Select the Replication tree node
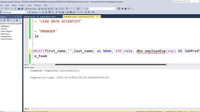 click(5, 34)
